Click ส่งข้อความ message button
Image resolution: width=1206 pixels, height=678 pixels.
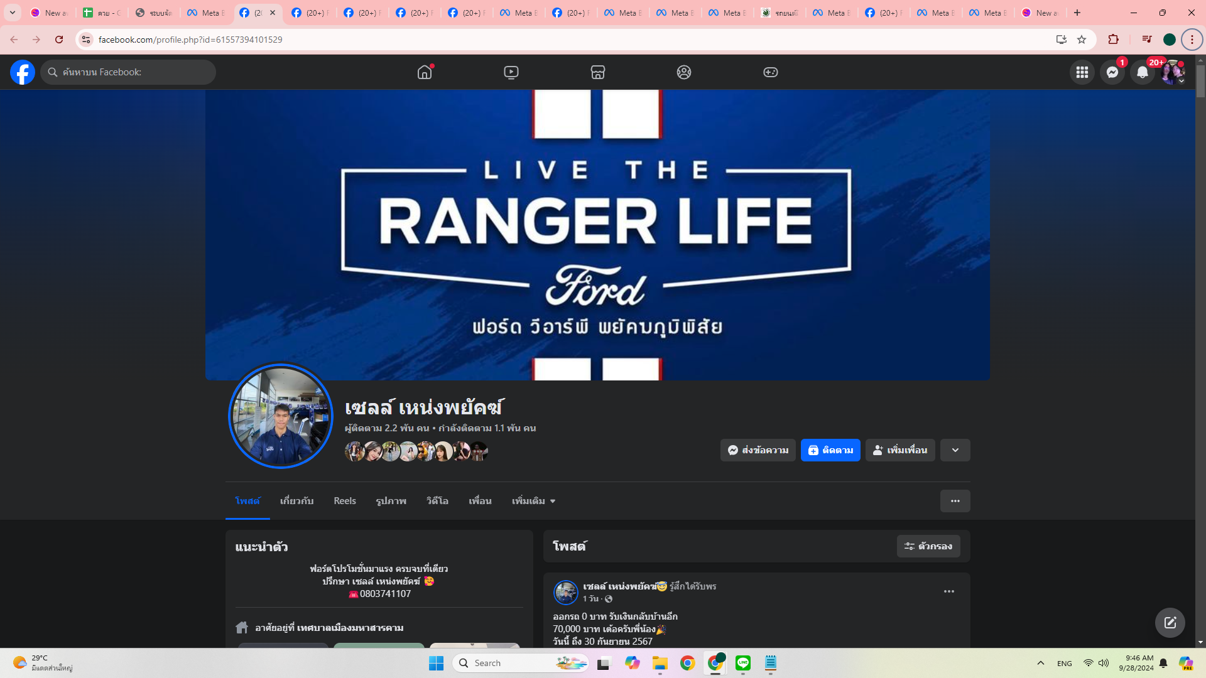758,450
